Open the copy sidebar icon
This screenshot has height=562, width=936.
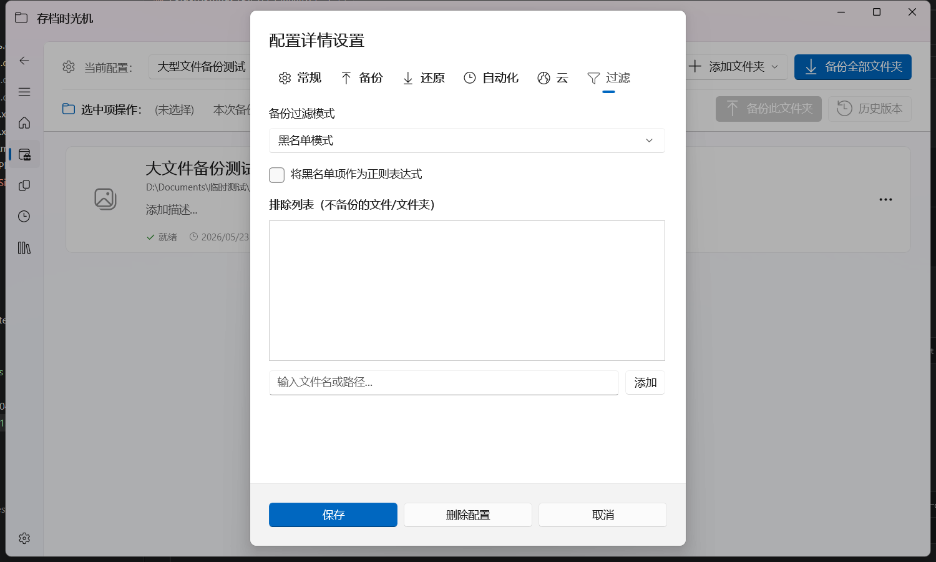point(24,185)
